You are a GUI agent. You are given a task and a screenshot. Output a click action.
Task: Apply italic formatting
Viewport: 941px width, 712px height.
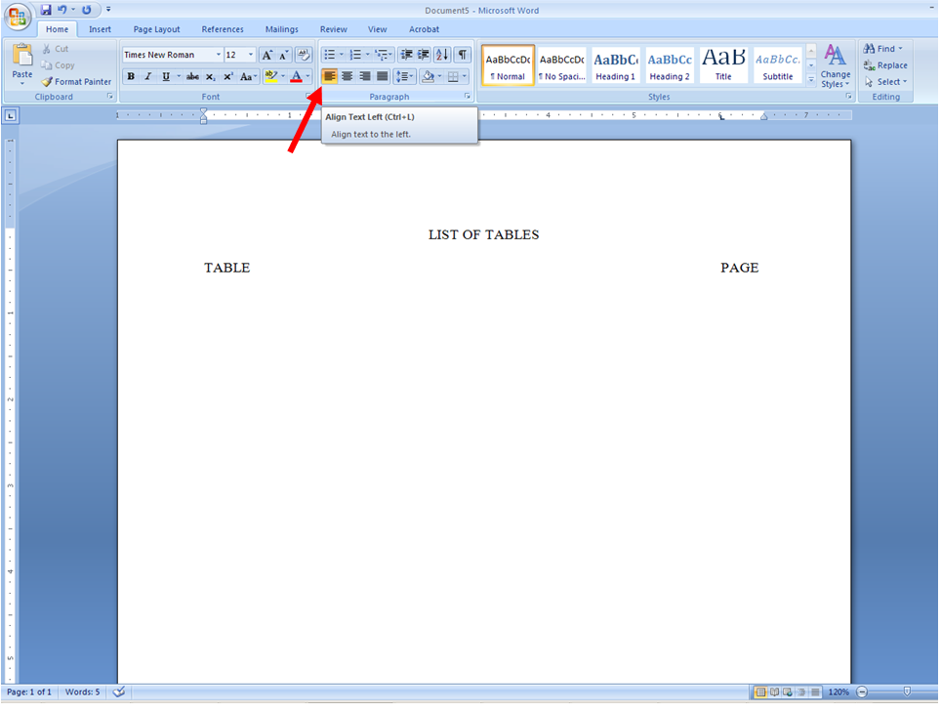(x=146, y=75)
